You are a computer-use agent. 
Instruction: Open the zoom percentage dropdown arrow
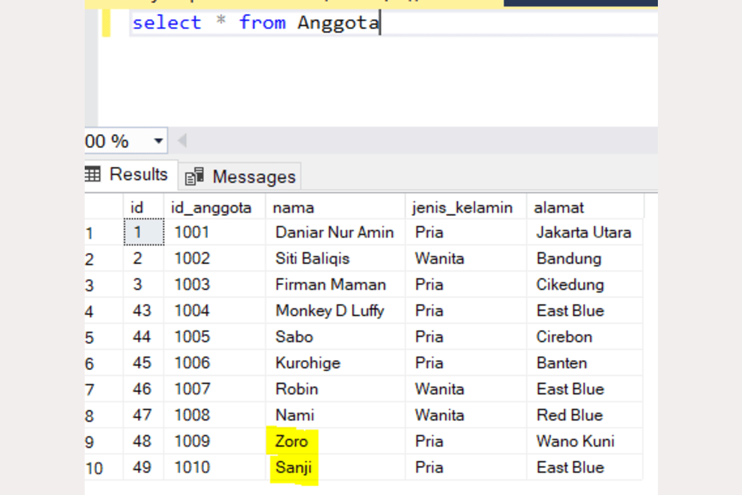click(159, 141)
